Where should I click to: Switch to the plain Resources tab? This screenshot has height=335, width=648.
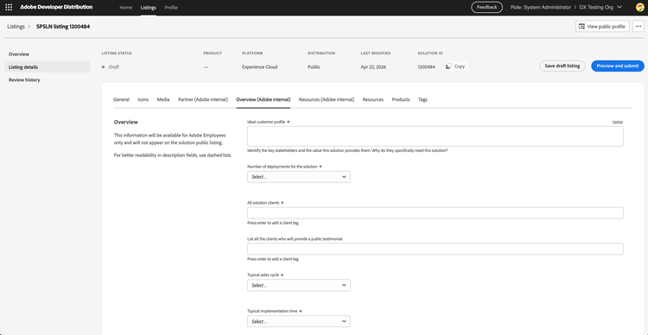pos(372,99)
